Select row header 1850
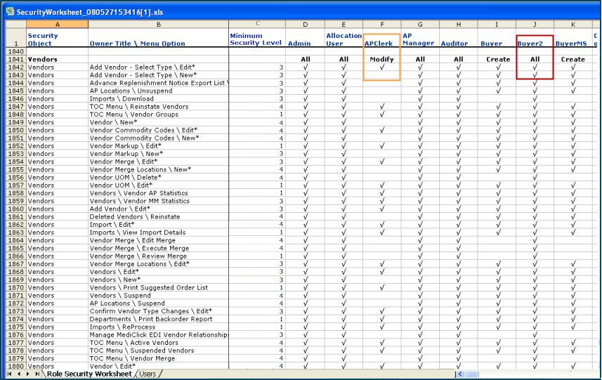This screenshot has height=380, width=602. coord(15,130)
